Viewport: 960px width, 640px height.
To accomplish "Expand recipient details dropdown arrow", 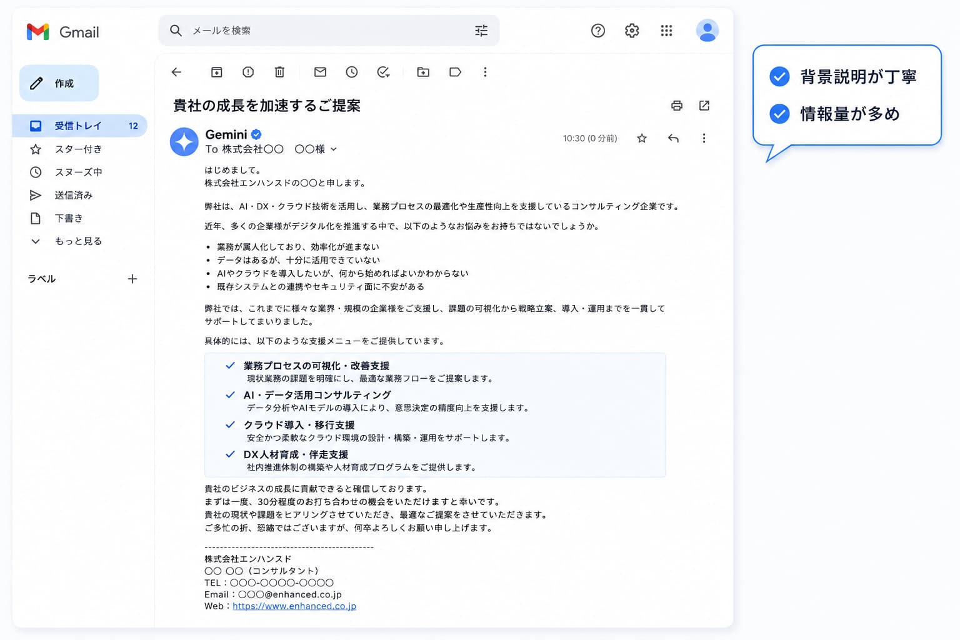I will (334, 149).
